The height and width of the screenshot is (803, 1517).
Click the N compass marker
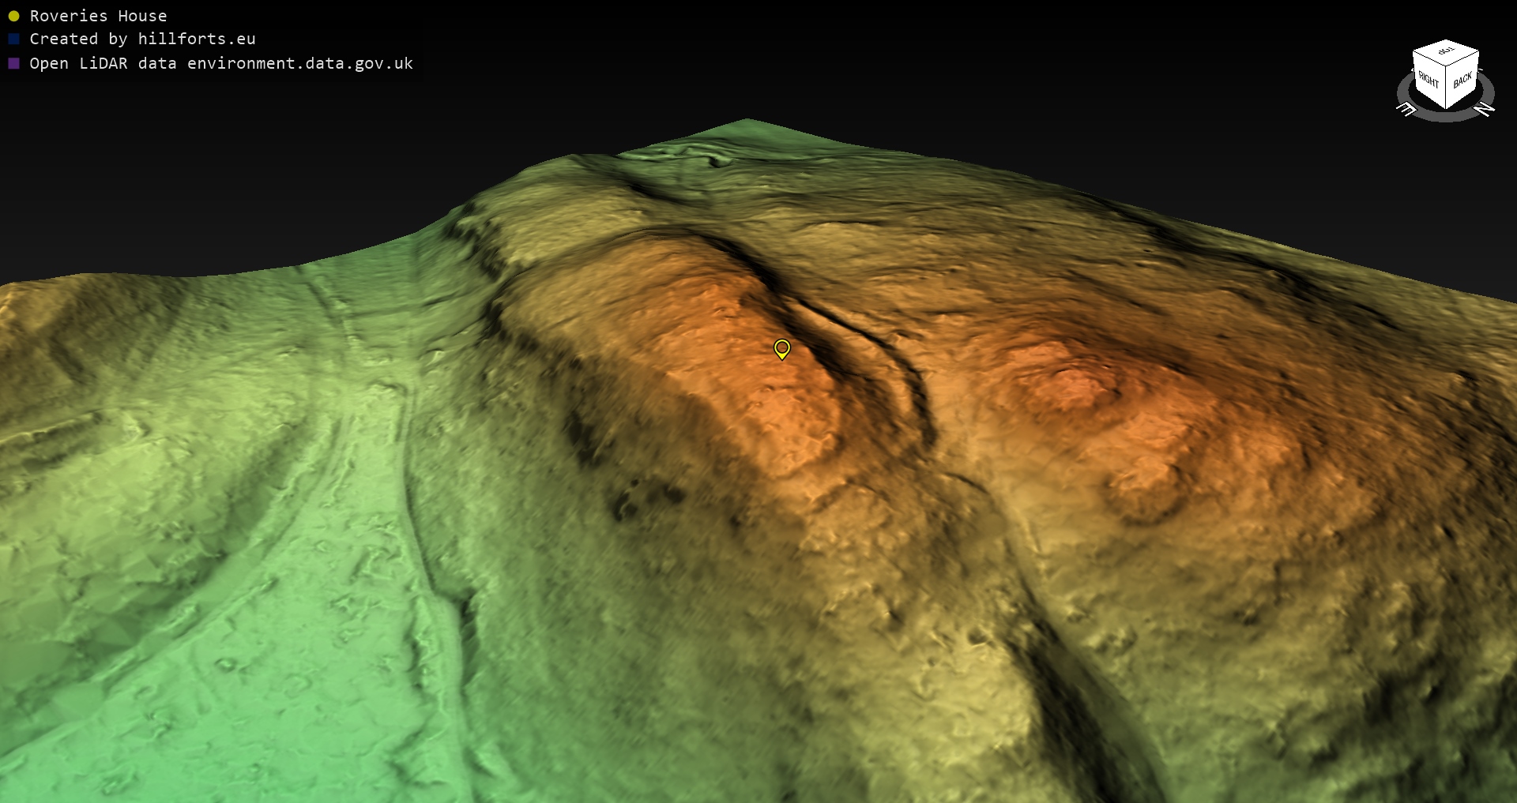coord(1485,109)
